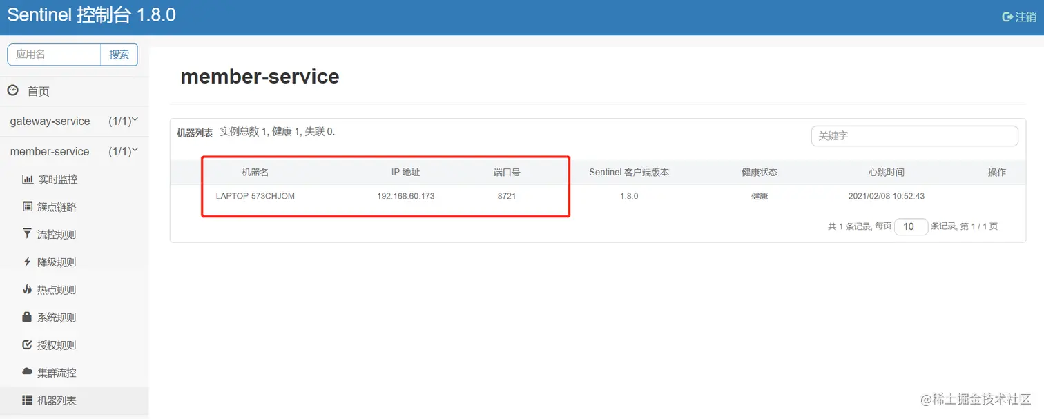The height and width of the screenshot is (419, 1044).
Task: Click the Sentinel 客户端版本 column header
Action: [628, 173]
